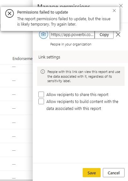Click the People in your organization label
128x181 pixels.
[71, 44]
